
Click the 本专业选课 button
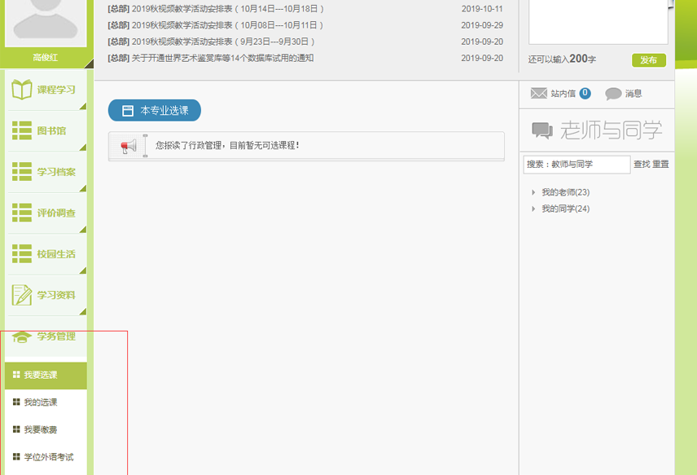pos(155,111)
